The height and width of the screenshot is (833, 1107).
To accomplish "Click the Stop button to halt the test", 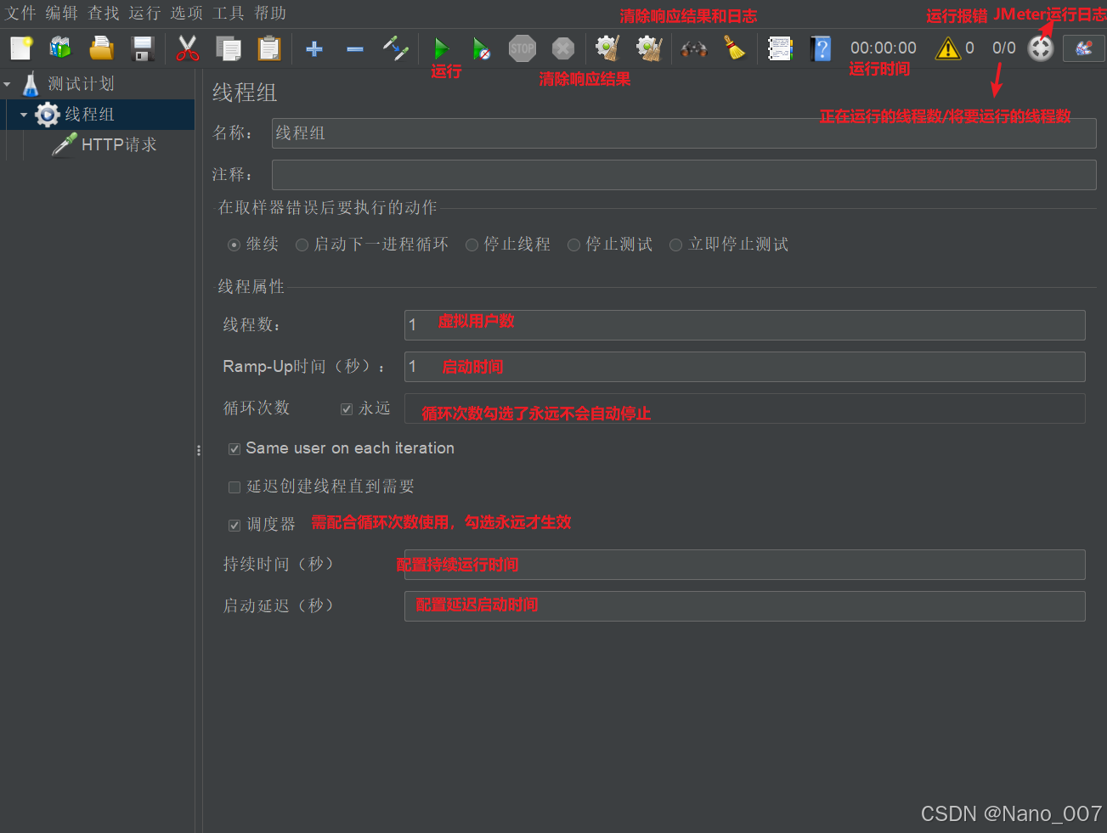I will coord(522,48).
